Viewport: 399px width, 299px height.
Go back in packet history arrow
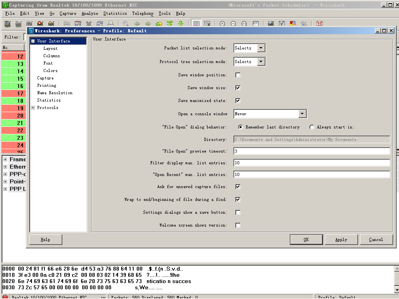137,24
